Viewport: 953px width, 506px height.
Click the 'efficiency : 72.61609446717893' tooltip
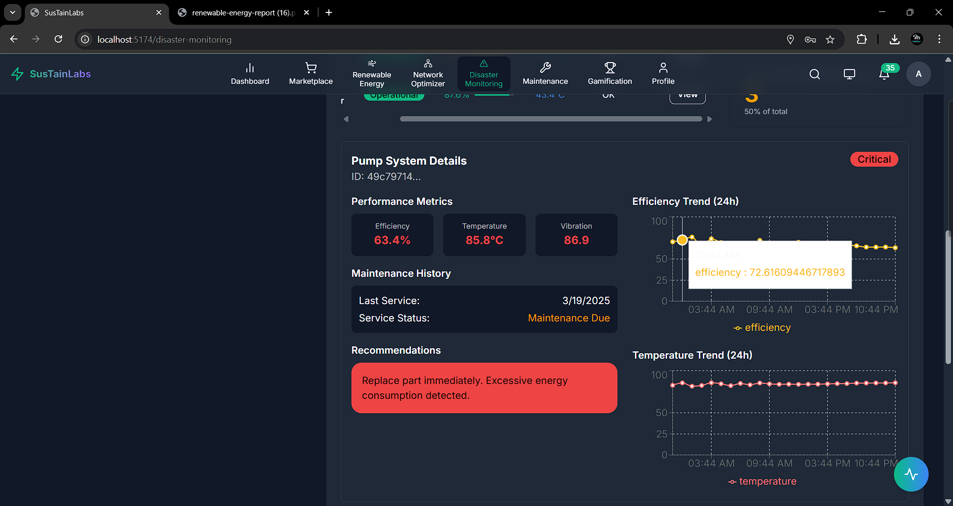click(x=770, y=265)
